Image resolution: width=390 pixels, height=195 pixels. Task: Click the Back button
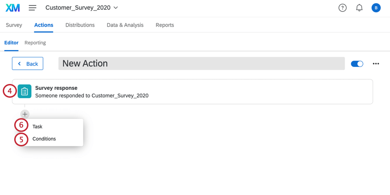[28, 63]
